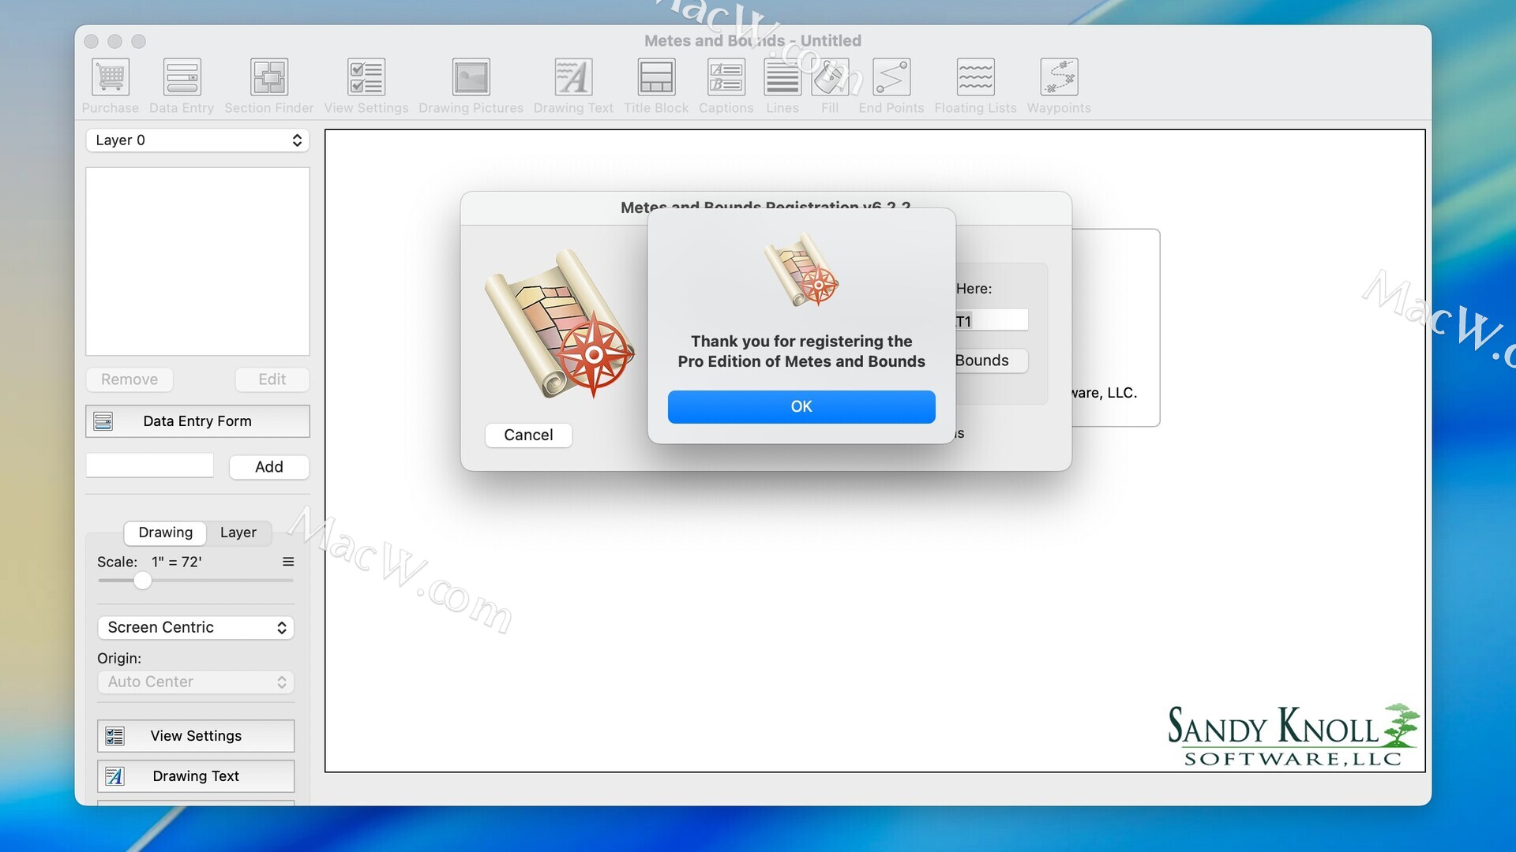Image resolution: width=1516 pixels, height=852 pixels.
Task: Click OK in the thank-you dialog
Action: [801, 406]
